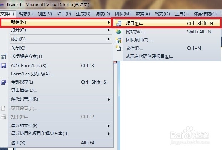Click the floppy disk save icon

[x=4, y=66]
